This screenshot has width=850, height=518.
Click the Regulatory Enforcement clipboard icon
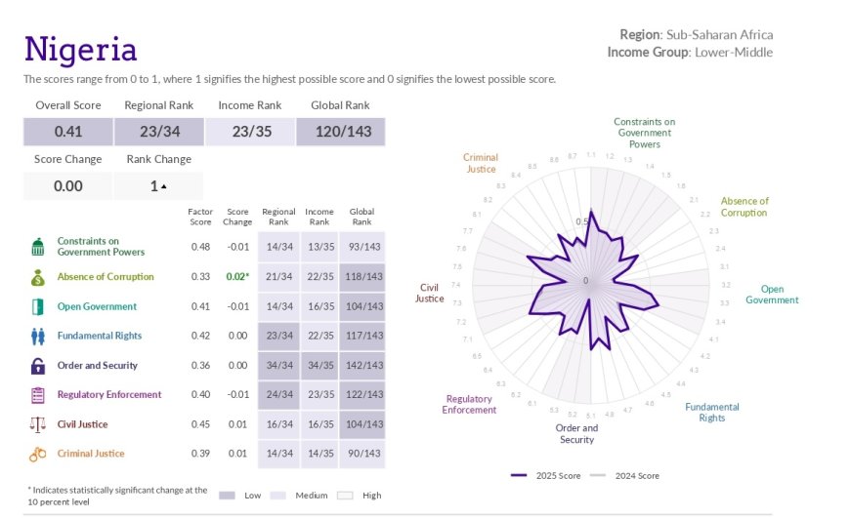[38, 395]
